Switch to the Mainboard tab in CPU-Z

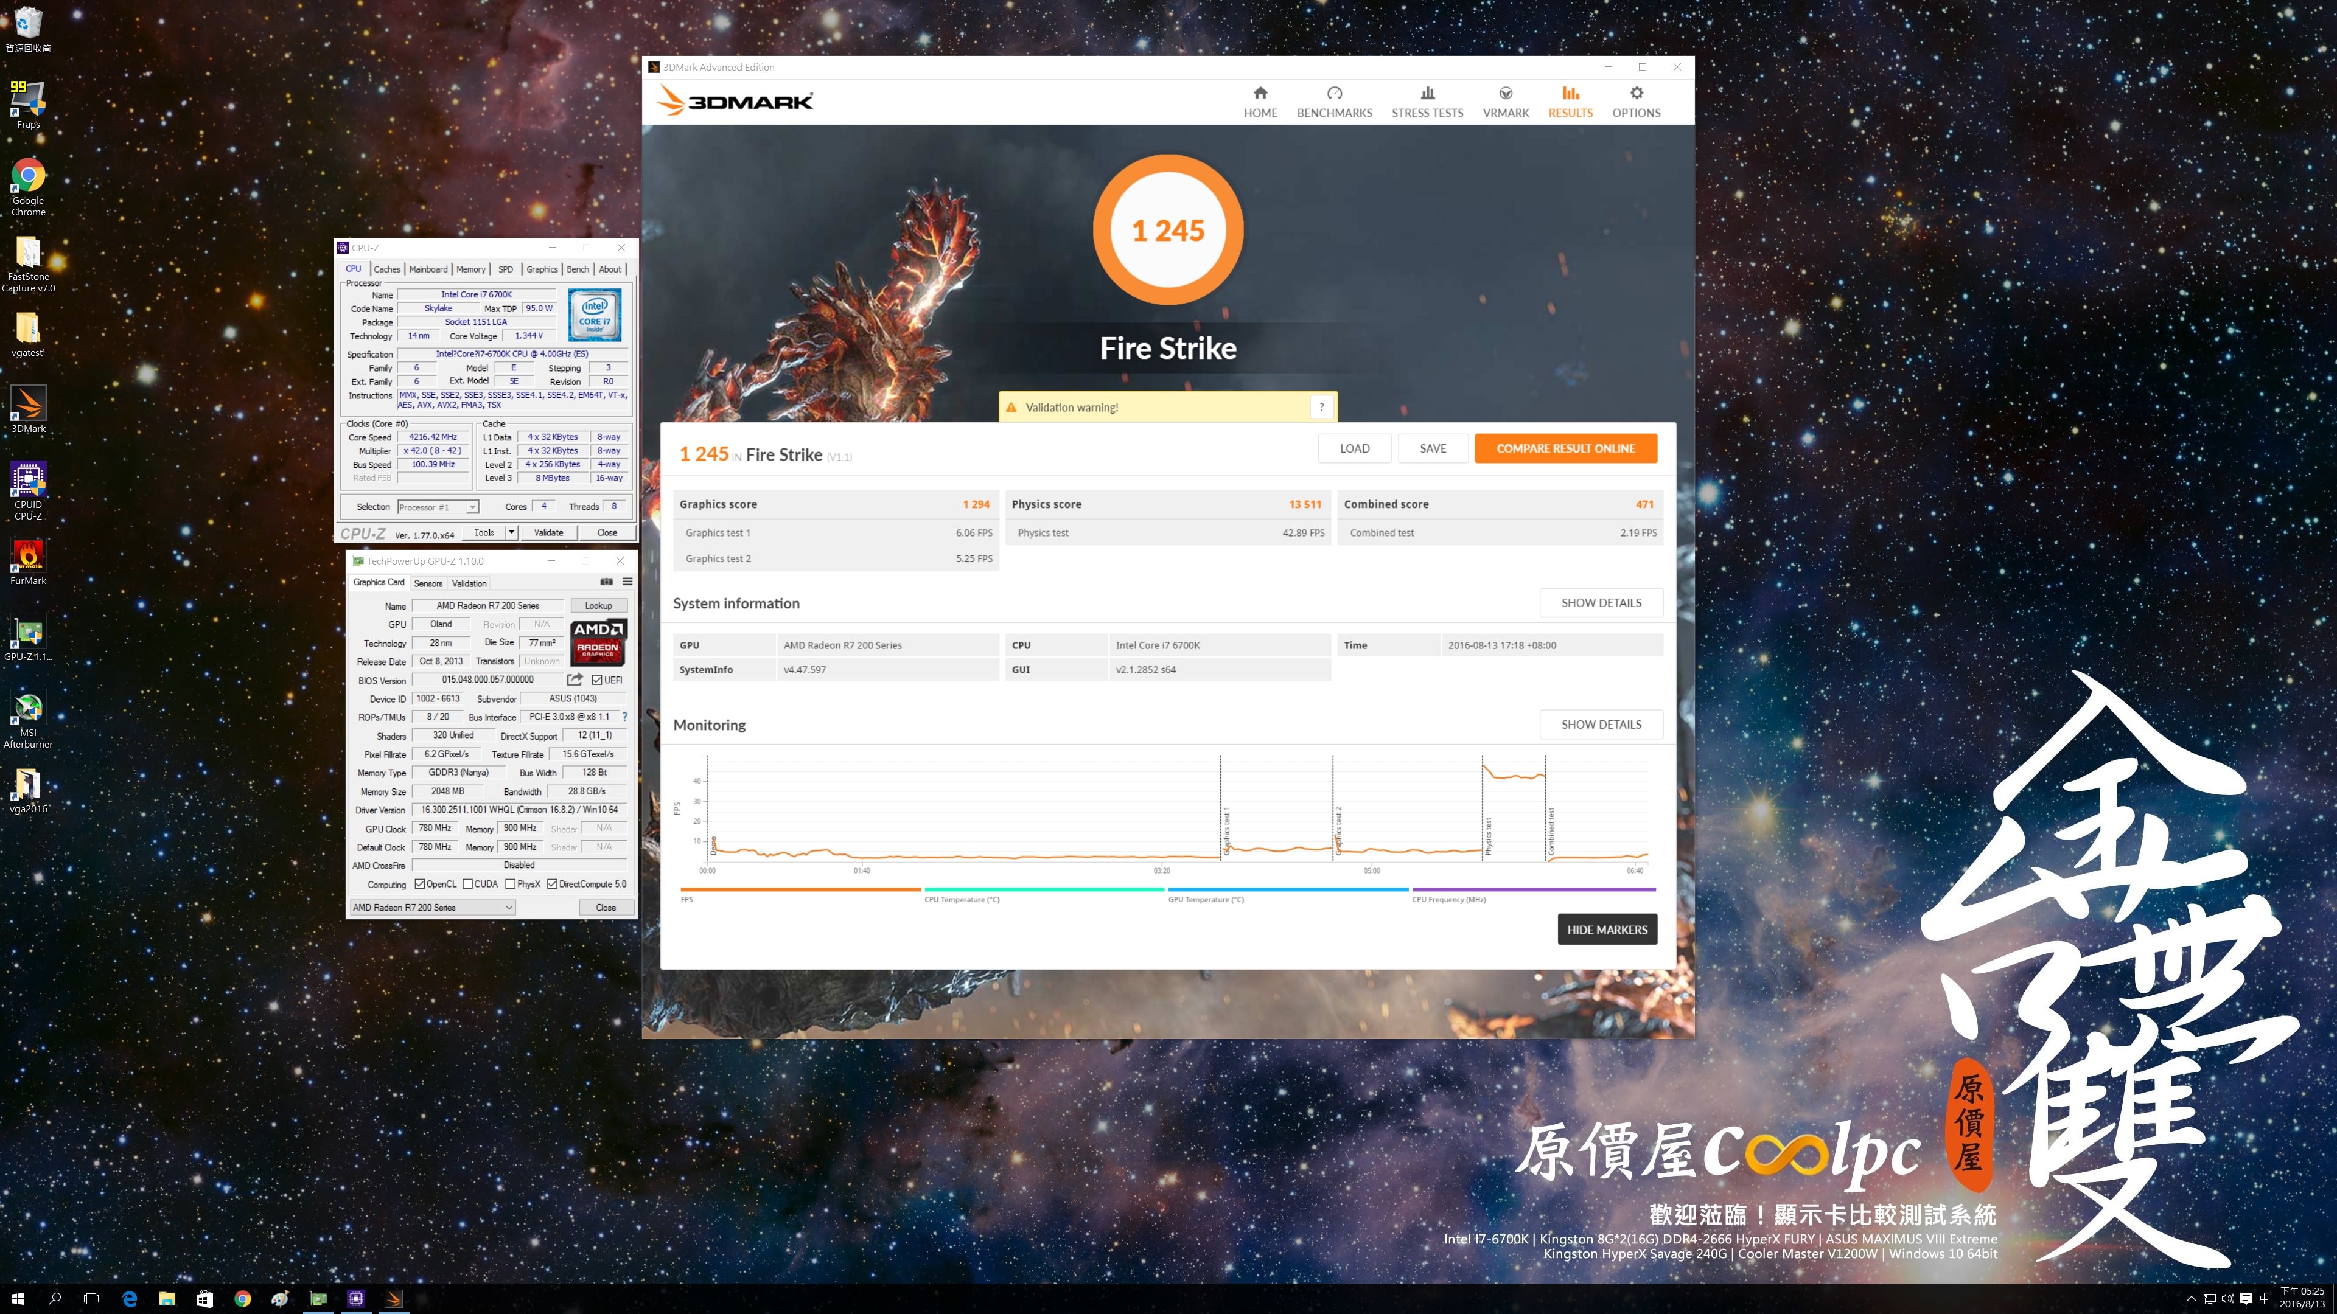(428, 269)
